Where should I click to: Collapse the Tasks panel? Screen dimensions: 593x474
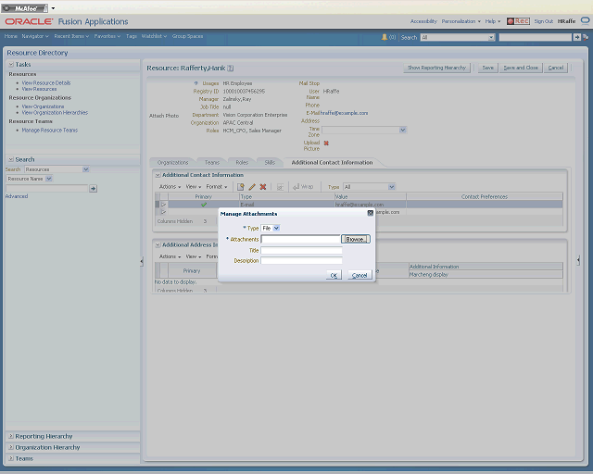[11, 64]
